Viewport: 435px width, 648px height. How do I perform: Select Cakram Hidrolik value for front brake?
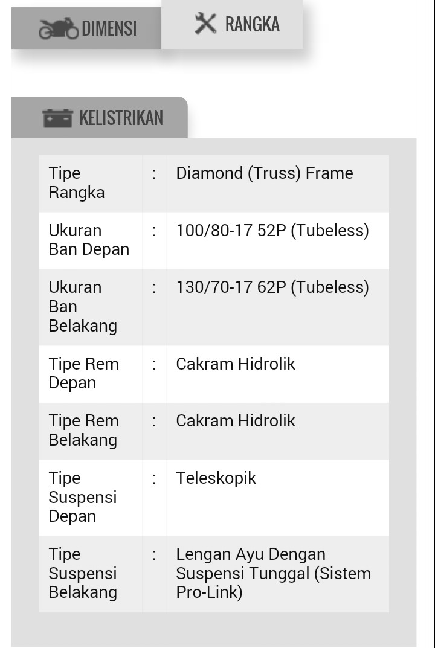coord(236,364)
